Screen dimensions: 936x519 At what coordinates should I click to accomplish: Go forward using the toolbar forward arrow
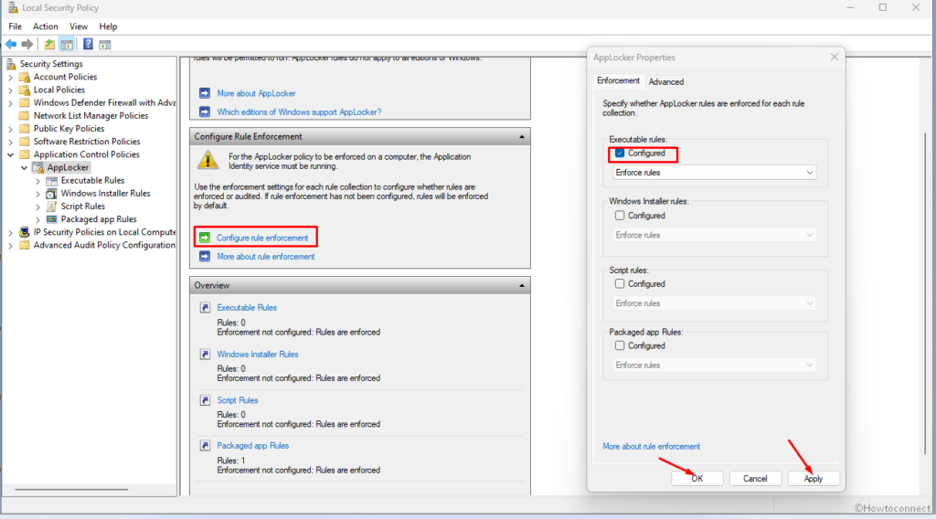pos(27,44)
